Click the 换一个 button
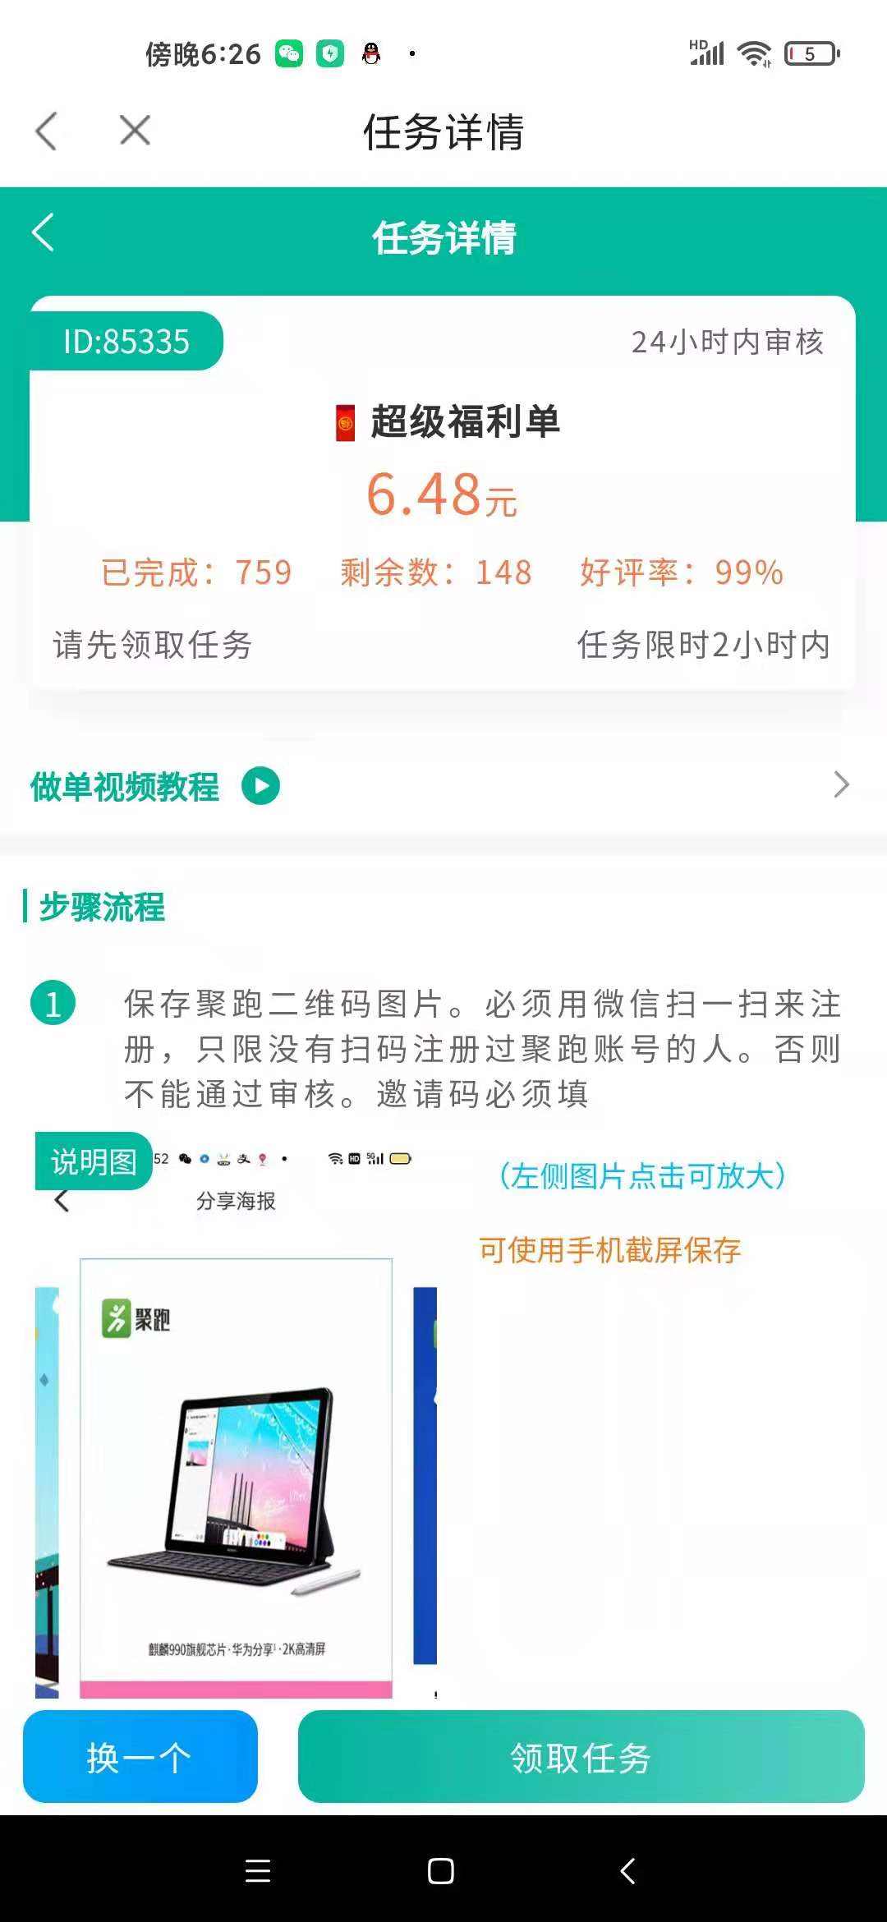This screenshot has height=1922, width=887. pos(140,1757)
